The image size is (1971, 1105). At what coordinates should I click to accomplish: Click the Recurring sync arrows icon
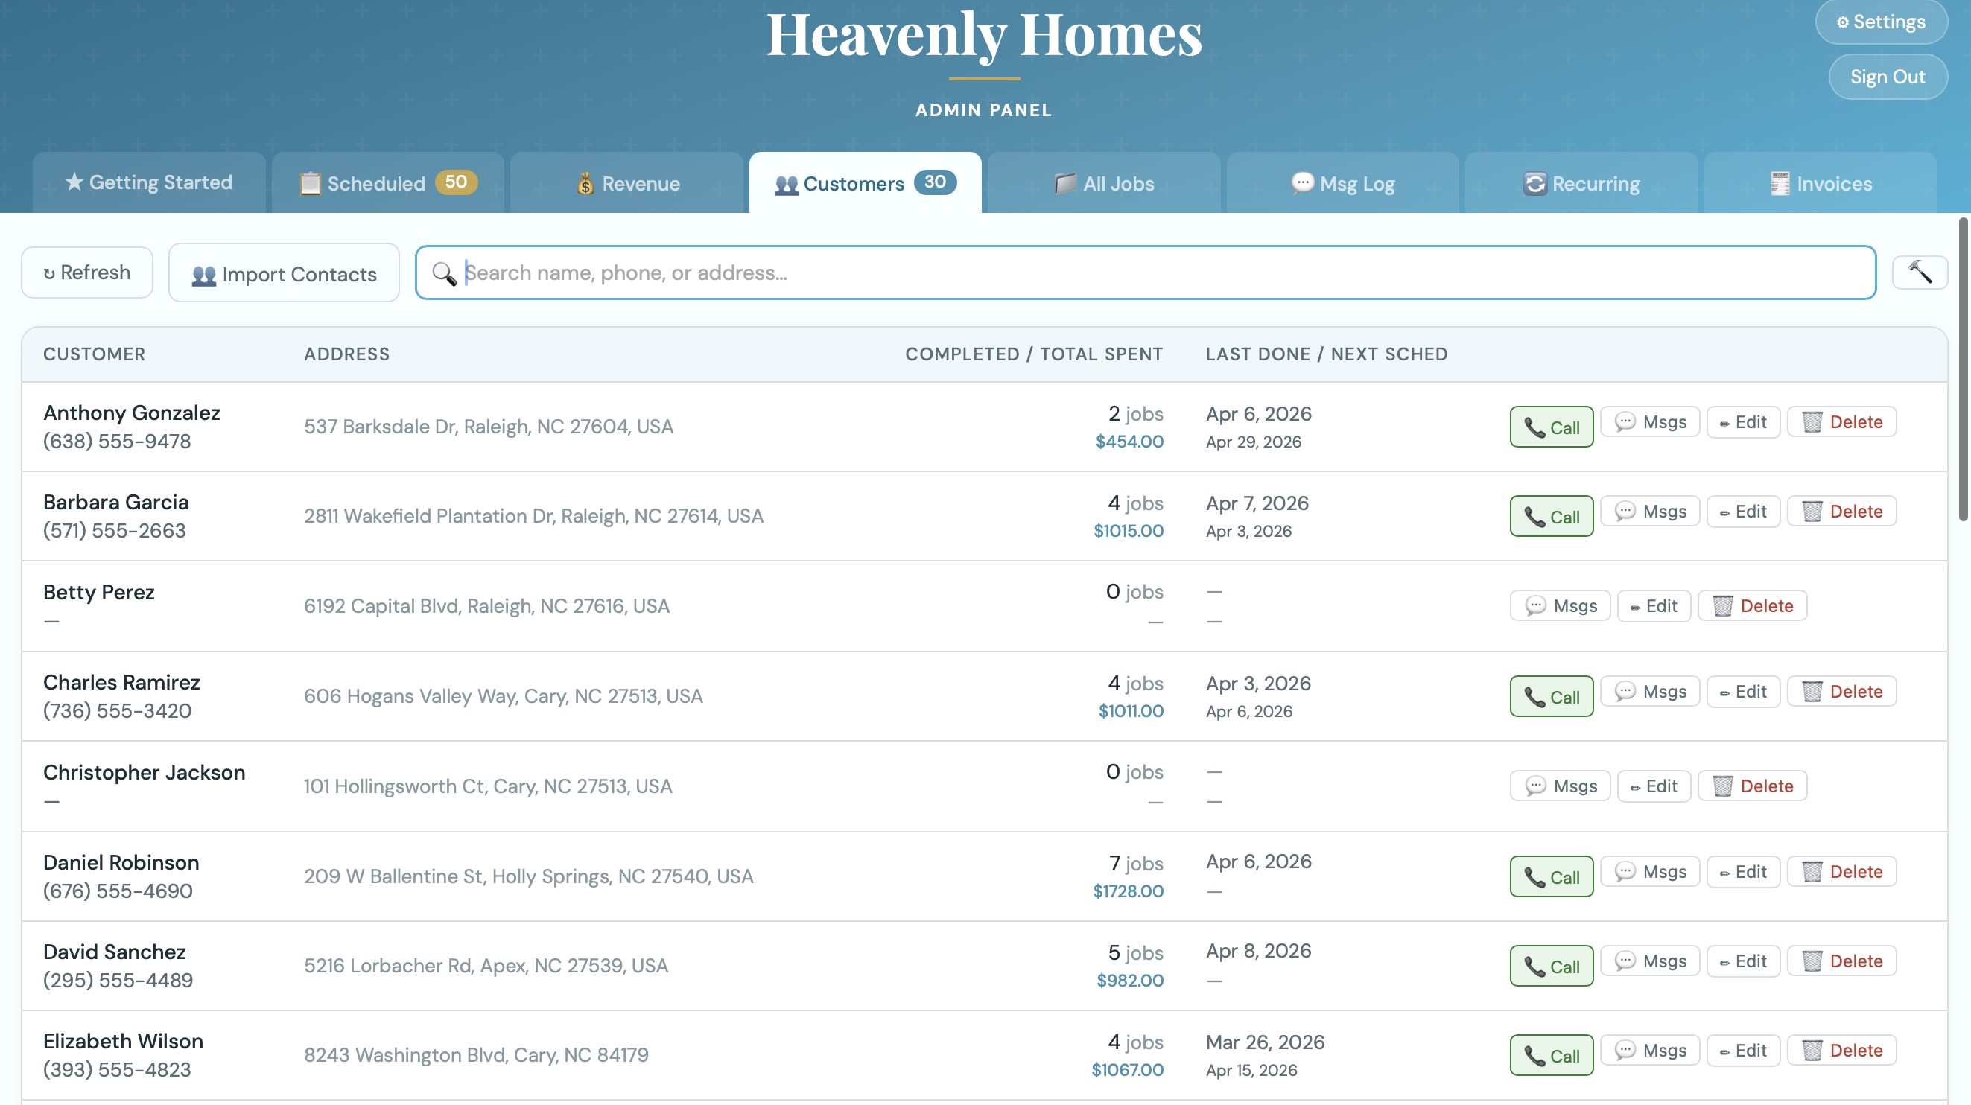point(1536,182)
